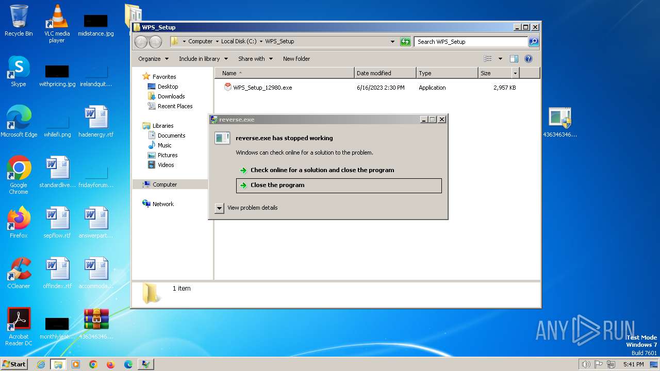The height and width of the screenshot is (371, 660).
Task: Open the Recycle Bin desktop icon
Action: click(x=19, y=21)
